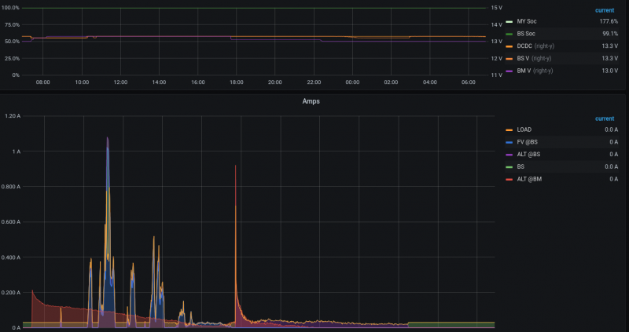
Task: Toggle the LOAD series in Amps legend
Action: [526, 130]
